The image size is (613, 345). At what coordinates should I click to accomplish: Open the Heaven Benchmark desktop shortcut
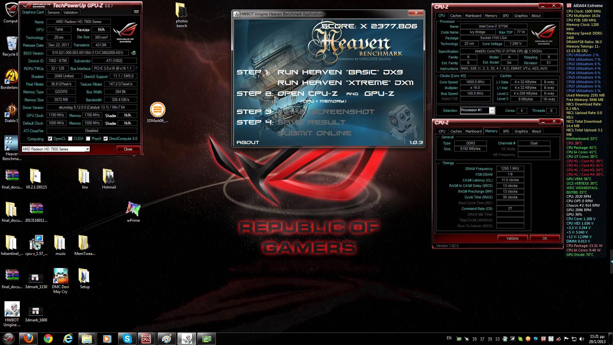click(12, 148)
